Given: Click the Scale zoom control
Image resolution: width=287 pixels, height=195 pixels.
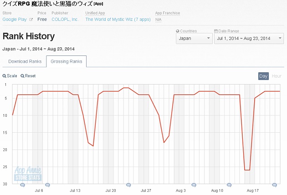Looking at the screenshot, I should (10, 76).
